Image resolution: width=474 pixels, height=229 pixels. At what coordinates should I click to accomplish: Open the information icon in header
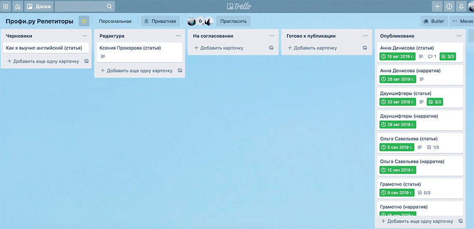(x=449, y=7)
